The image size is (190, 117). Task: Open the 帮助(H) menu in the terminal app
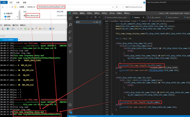click(23, 25)
